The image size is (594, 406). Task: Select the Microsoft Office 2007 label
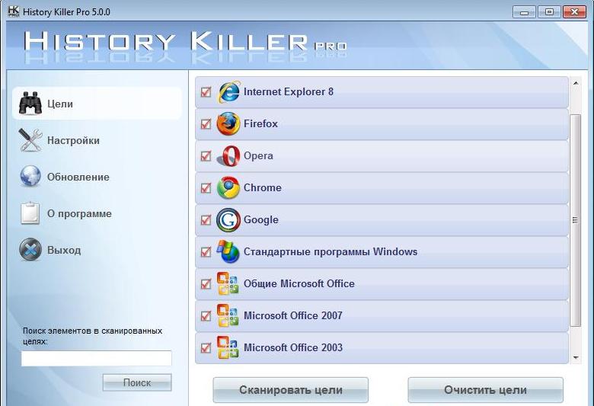pos(293,315)
